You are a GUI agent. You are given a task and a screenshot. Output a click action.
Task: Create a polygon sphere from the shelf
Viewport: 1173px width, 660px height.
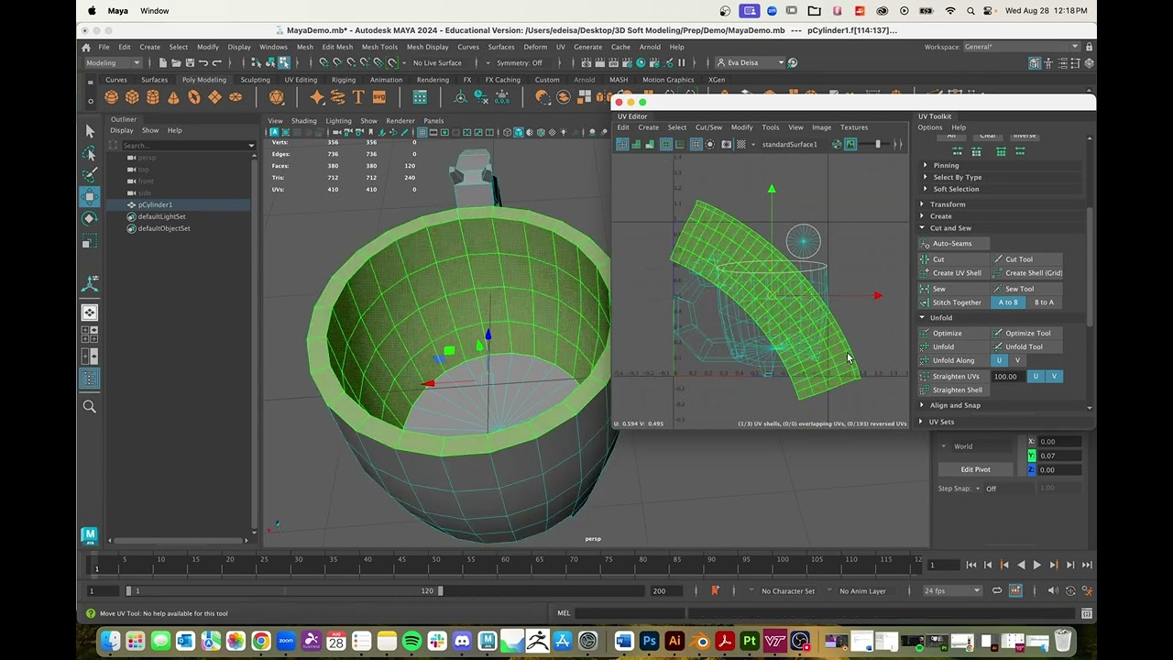[x=112, y=97]
